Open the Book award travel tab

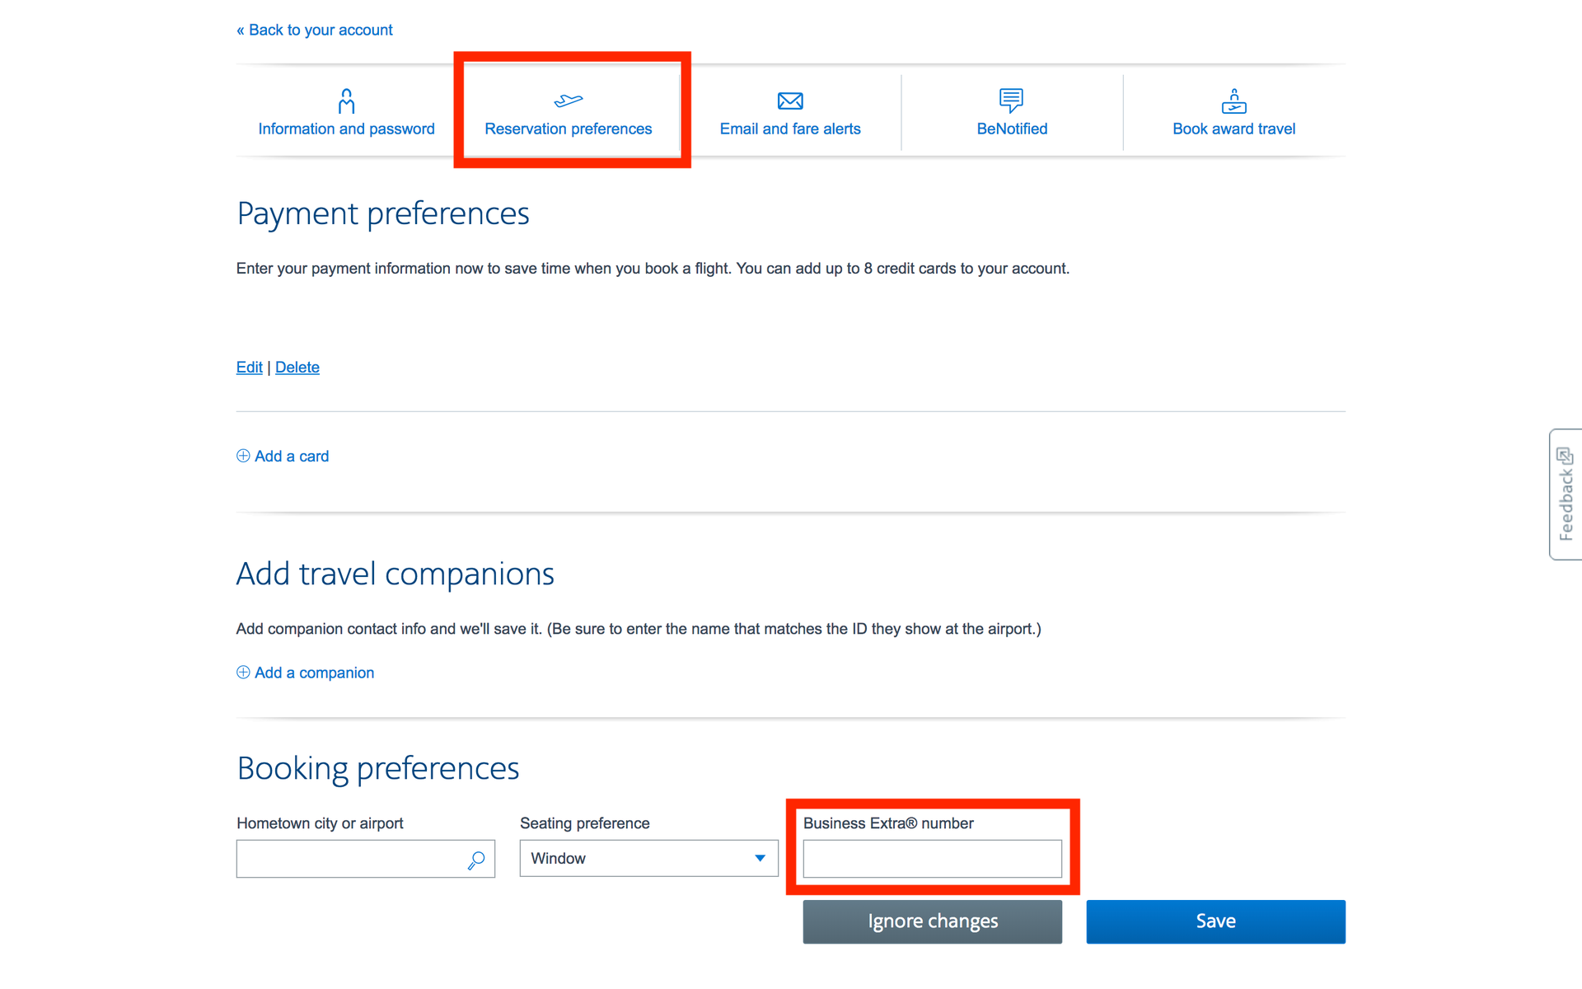click(1233, 129)
